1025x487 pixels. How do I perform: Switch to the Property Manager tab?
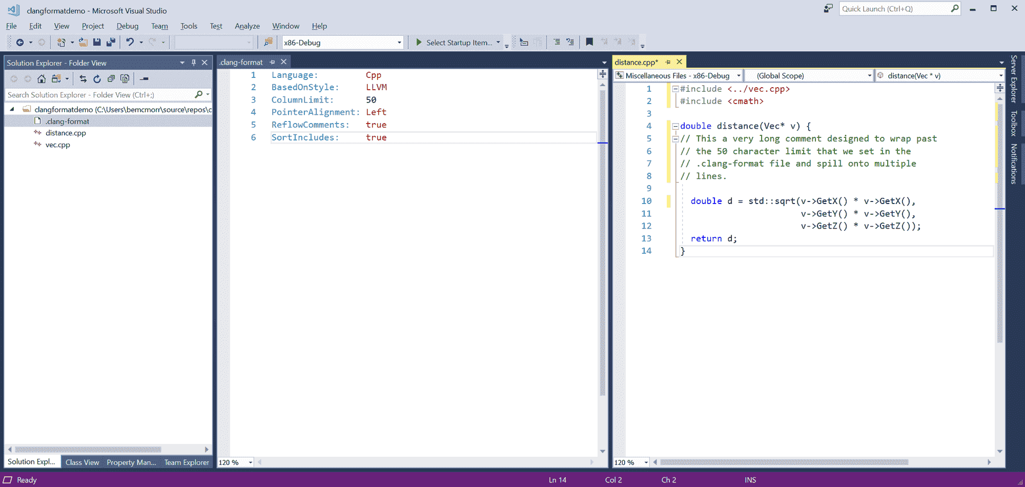131,462
